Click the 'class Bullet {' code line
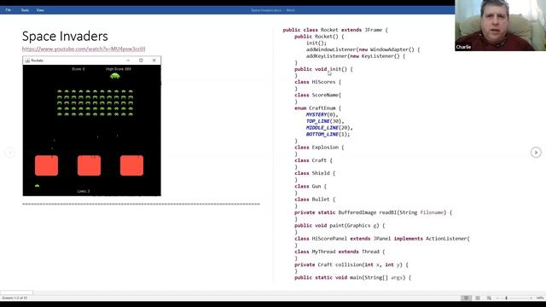Screen dimensions: 546x307 (315, 200)
